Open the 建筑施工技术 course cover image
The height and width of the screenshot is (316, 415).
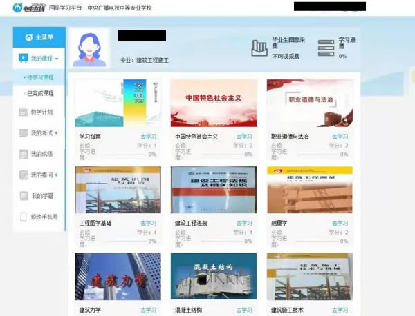310,277
